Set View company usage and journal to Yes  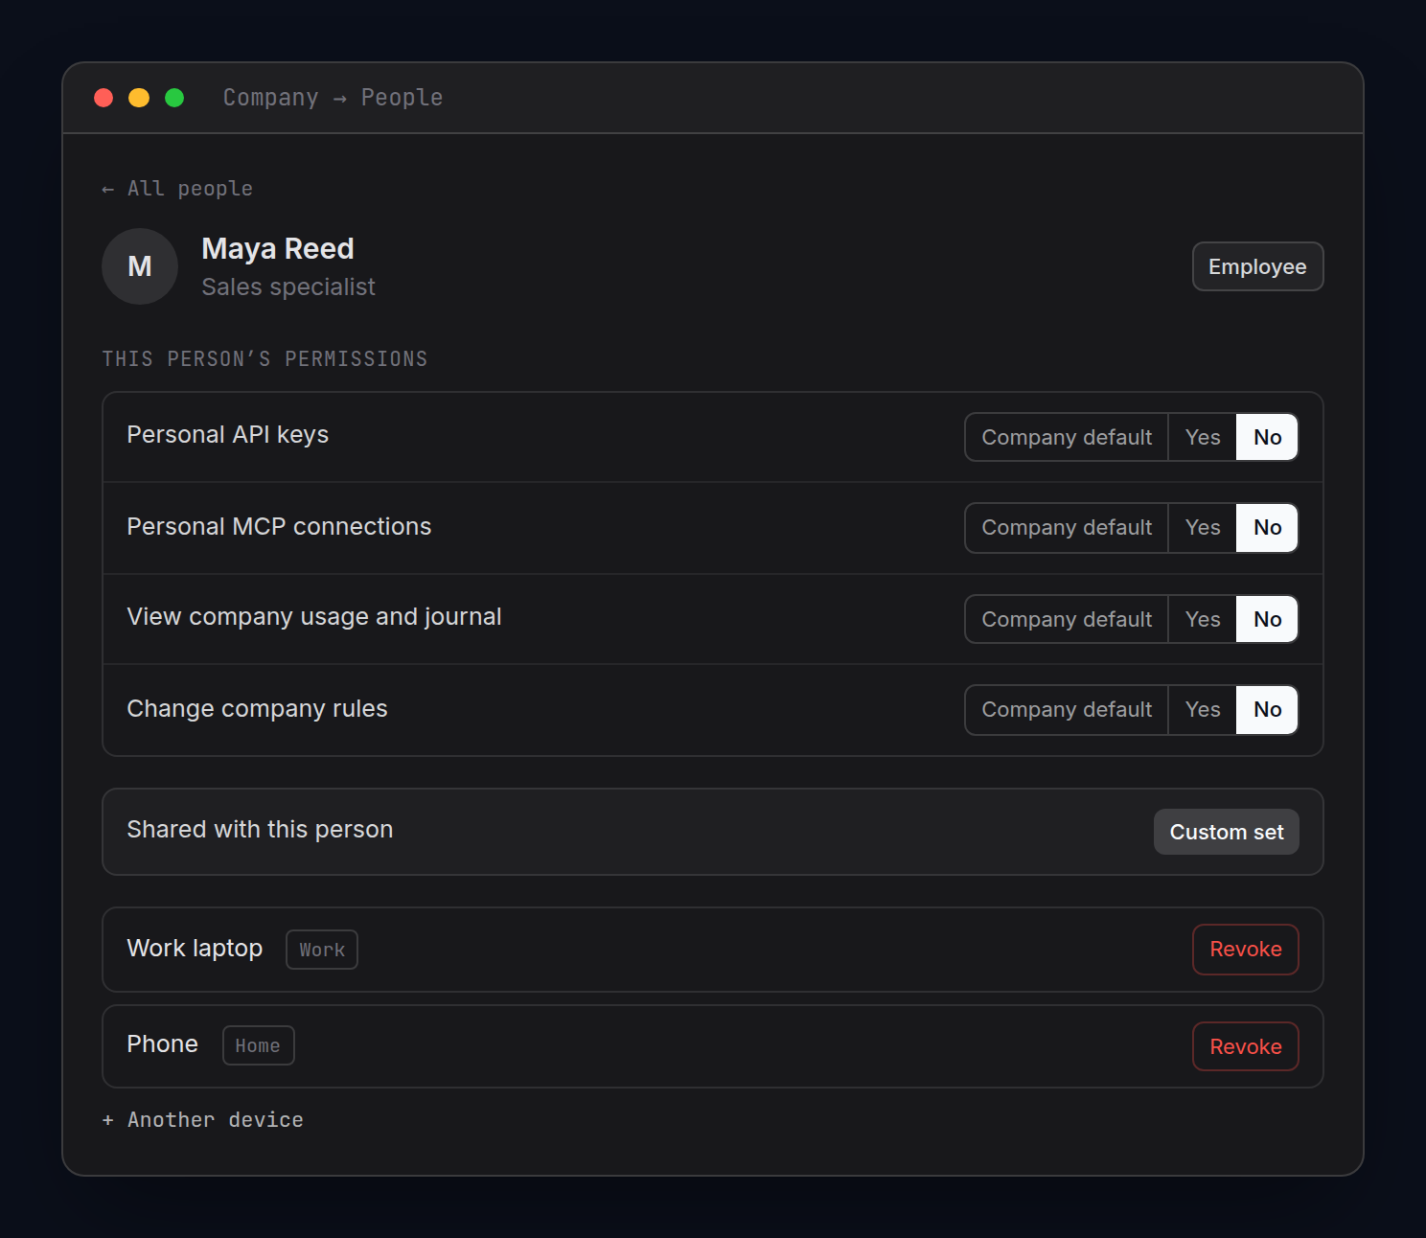click(1203, 619)
